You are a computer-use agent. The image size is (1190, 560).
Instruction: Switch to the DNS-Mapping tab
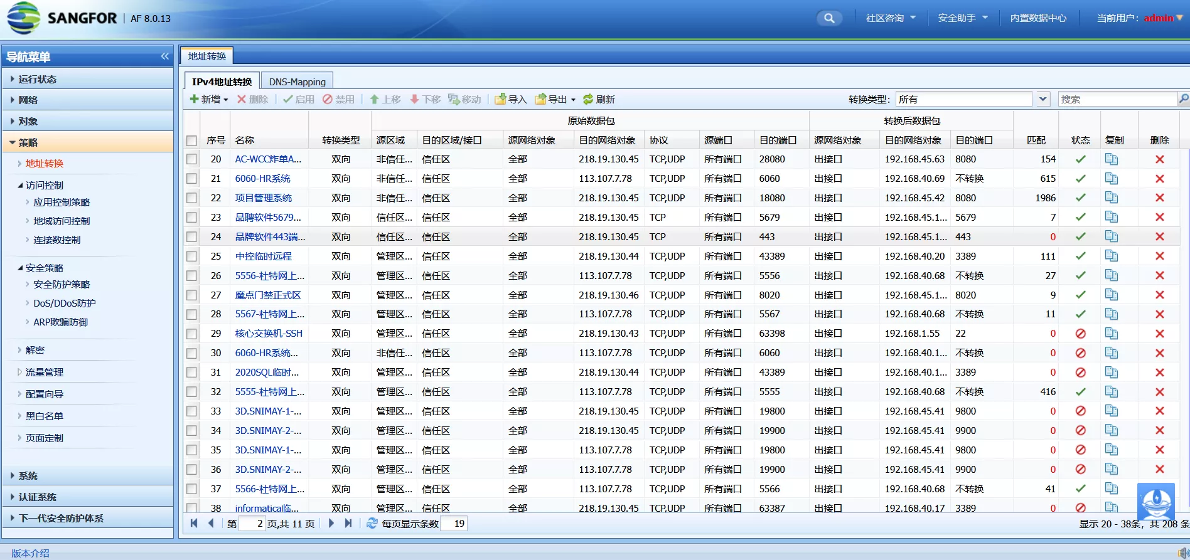coord(297,82)
